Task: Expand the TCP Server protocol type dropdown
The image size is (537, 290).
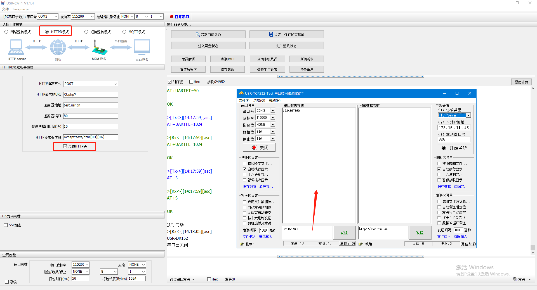Action: pyautogui.click(x=468, y=115)
